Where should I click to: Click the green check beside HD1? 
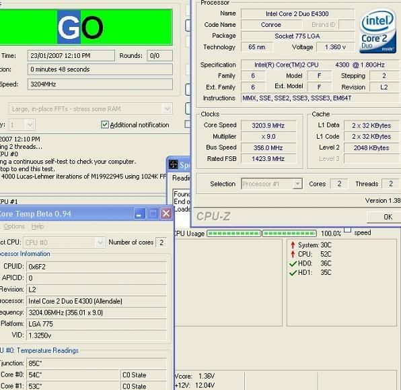293,273
